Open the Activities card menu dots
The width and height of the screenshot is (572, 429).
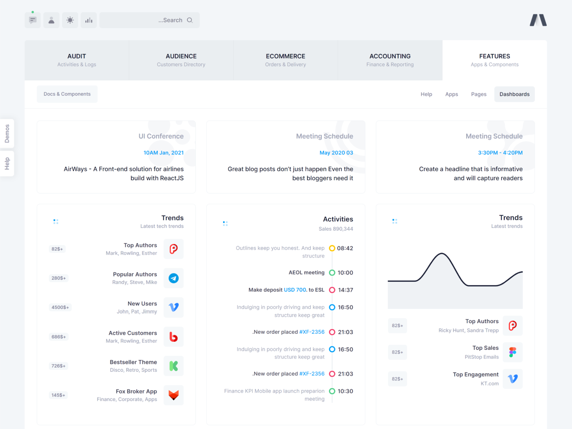point(225,223)
